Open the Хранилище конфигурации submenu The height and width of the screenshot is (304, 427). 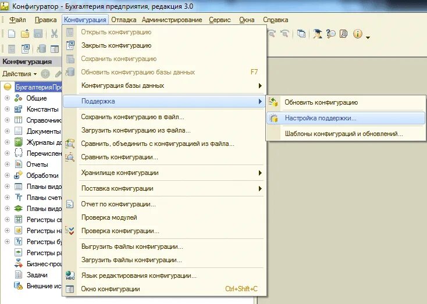pyautogui.click(x=164, y=173)
